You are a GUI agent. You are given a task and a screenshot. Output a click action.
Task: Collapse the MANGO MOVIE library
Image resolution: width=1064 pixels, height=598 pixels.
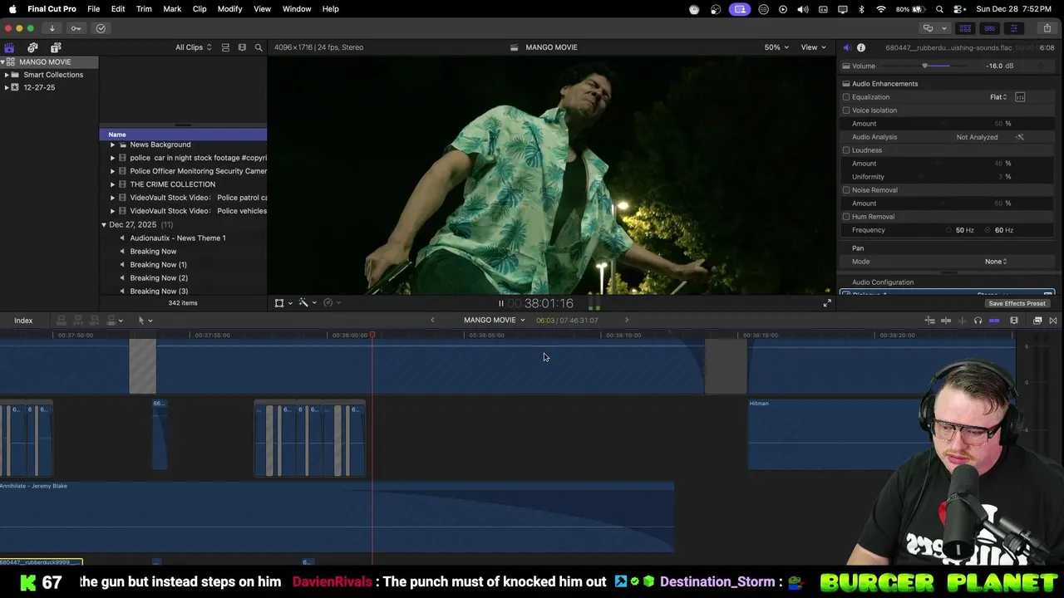pyautogui.click(x=3, y=62)
